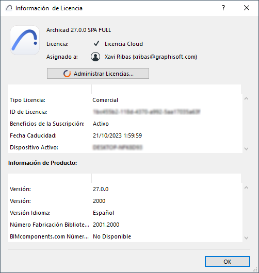Select the 'Dispositivo Activo:' label
Image resolution: width=259 pixels, height=273 pixels.
click(34, 147)
